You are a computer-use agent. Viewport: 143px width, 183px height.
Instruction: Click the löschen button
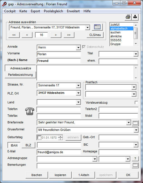37,175
